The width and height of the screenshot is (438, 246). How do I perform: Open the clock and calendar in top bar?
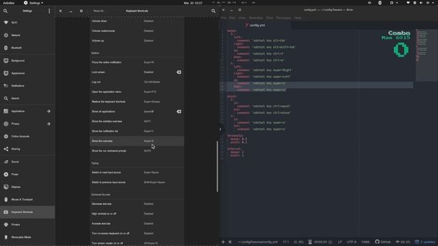193,3
